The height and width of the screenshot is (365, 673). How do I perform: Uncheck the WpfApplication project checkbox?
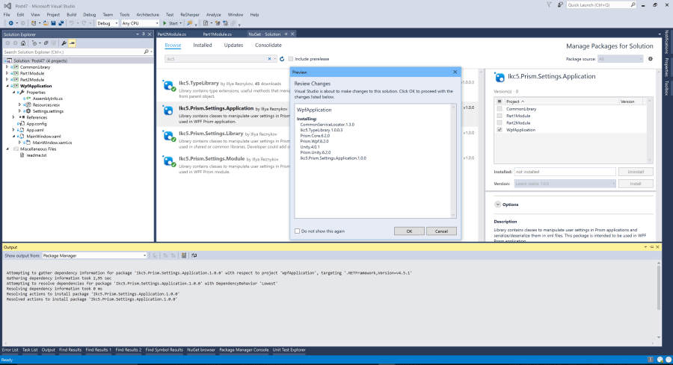pos(500,129)
